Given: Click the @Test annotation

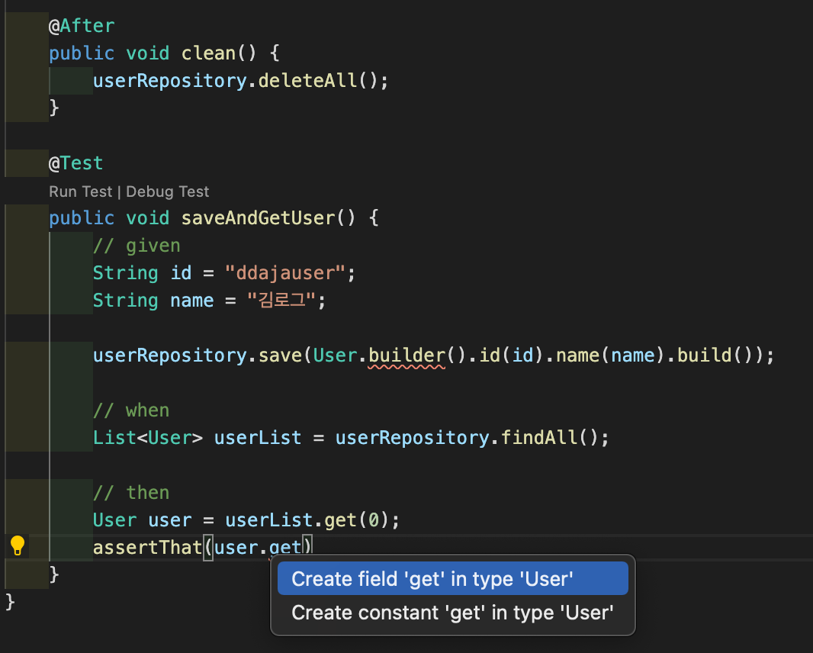Looking at the screenshot, I should click(x=76, y=163).
